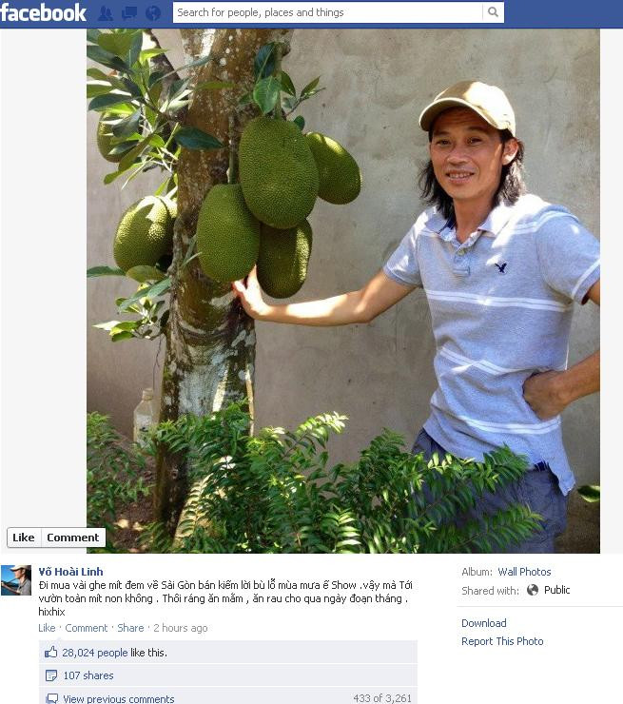Viewport: 623px width, 704px height.
Task: Click the view previous comments icon
Action: [x=51, y=699]
